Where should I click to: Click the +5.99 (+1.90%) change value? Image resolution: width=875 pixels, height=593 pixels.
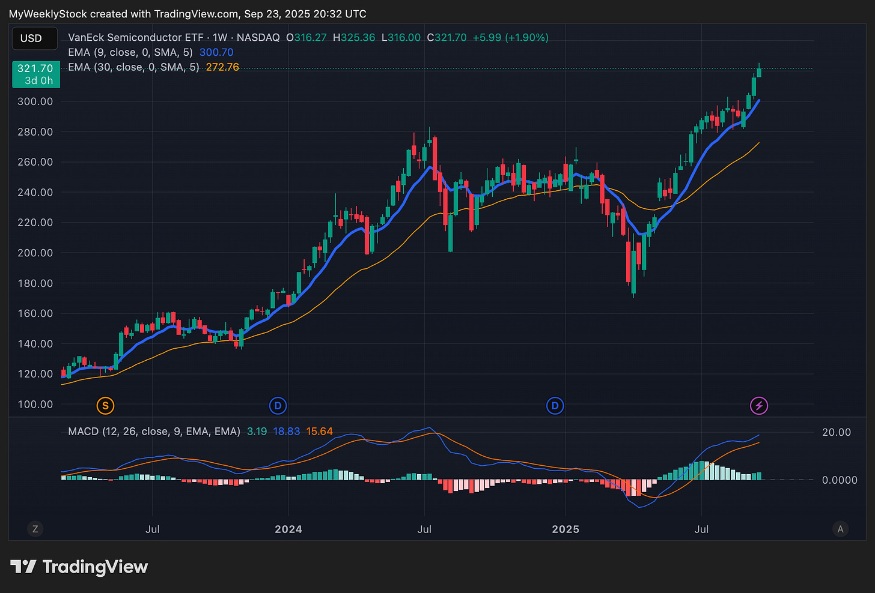tap(511, 37)
